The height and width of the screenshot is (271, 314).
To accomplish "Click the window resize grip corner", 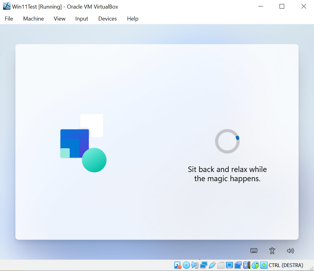I will 312,269.
